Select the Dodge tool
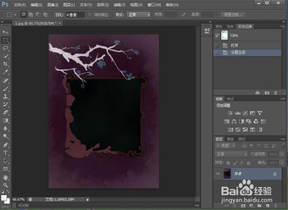 point(5,136)
